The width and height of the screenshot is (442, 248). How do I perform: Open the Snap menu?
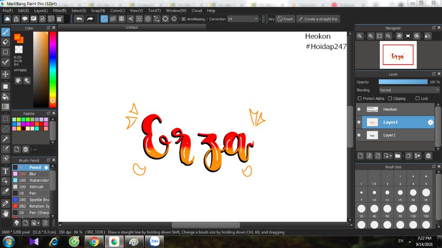pyautogui.click(x=98, y=10)
